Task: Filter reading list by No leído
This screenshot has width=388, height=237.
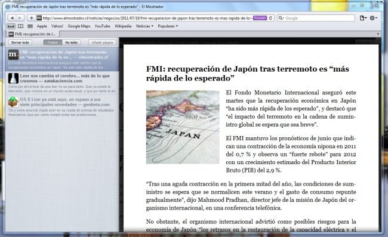Action: 72,42
